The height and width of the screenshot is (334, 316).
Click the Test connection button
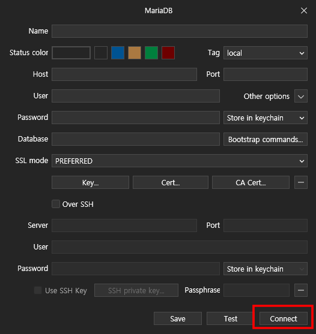click(230, 318)
